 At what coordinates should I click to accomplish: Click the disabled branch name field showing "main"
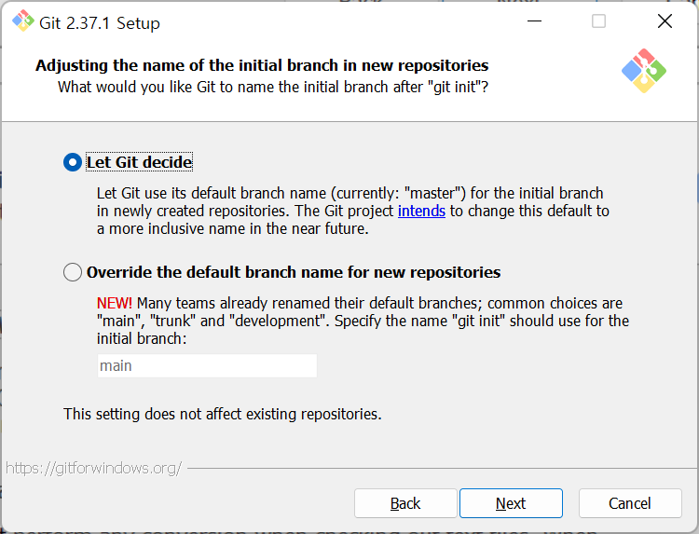(207, 365)
